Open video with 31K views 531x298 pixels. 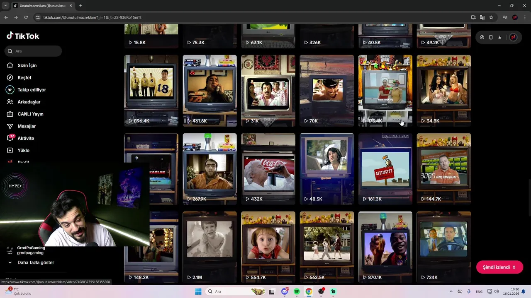(268, 91)
